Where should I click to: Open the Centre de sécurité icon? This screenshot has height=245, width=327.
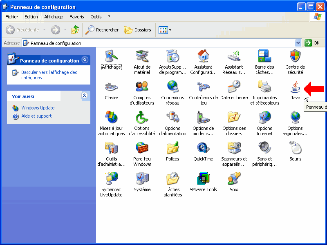tap(295, 56)
